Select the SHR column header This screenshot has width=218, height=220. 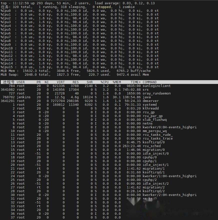tap(89, 82)
